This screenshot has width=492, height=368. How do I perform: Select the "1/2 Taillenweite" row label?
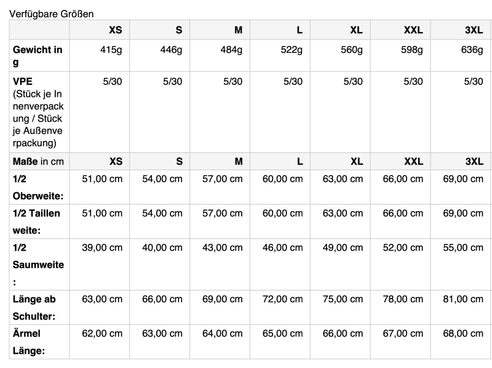coord(38,221)
